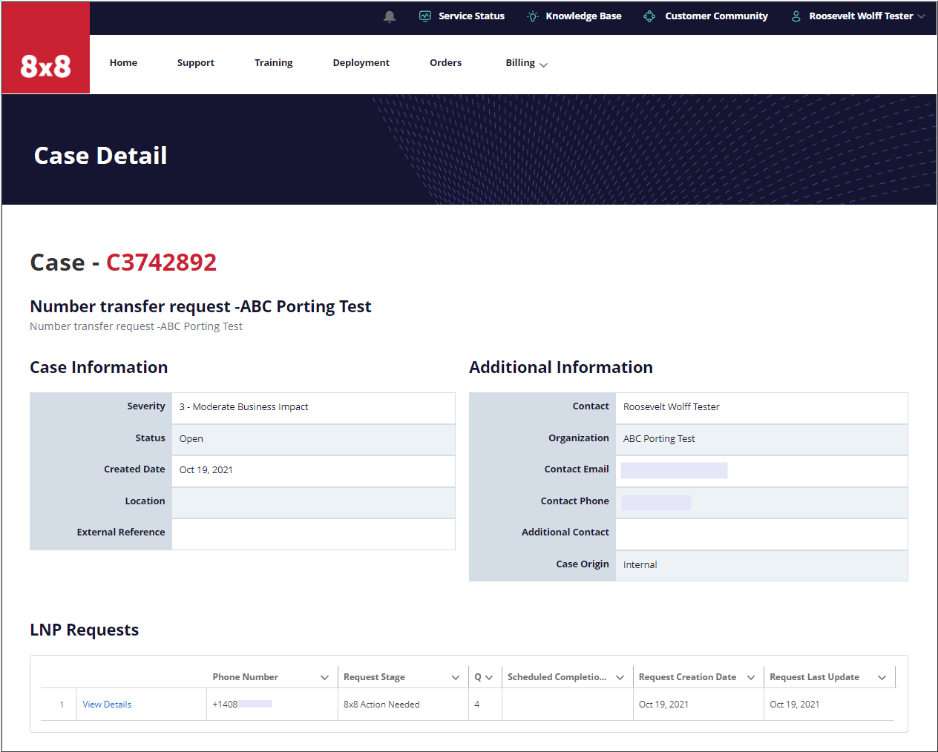Open Support menu item
938x752 pixels.
coord(196,63)
